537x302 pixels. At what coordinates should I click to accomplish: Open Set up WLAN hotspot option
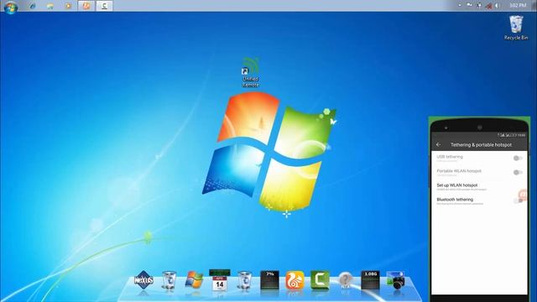click(479, 186)
